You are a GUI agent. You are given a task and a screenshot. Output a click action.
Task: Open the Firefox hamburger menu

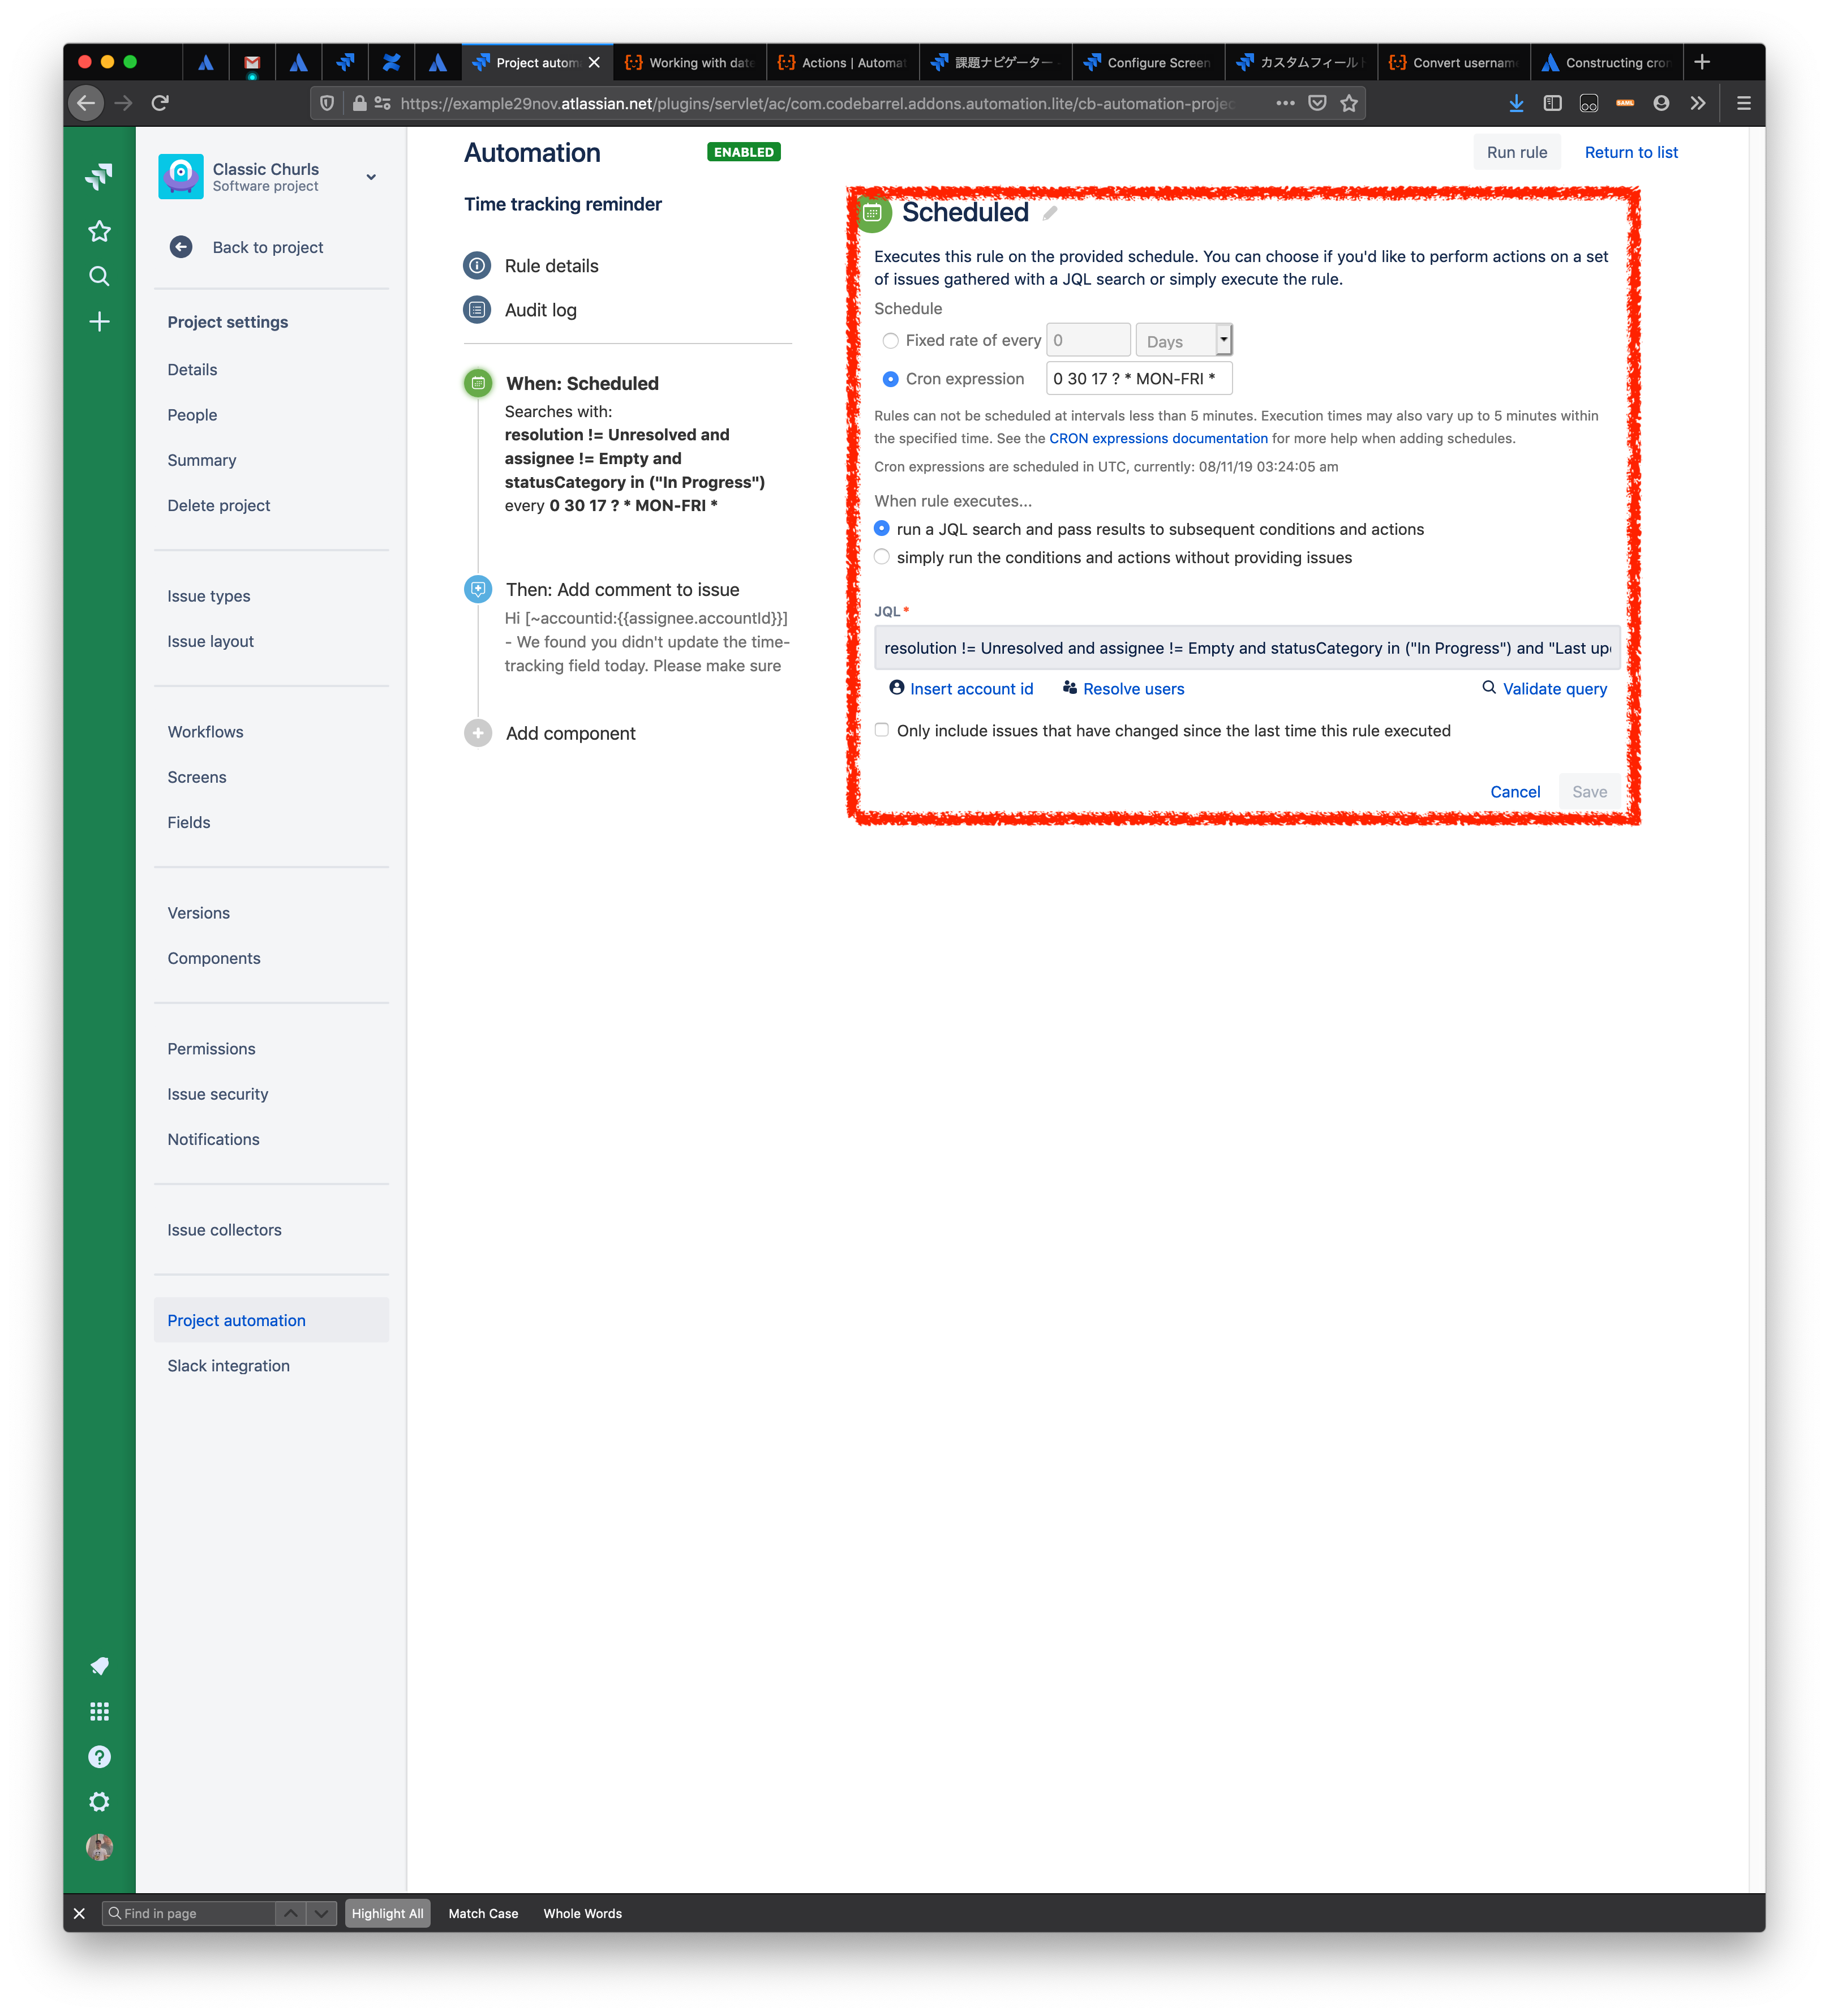coord(1744,103)
